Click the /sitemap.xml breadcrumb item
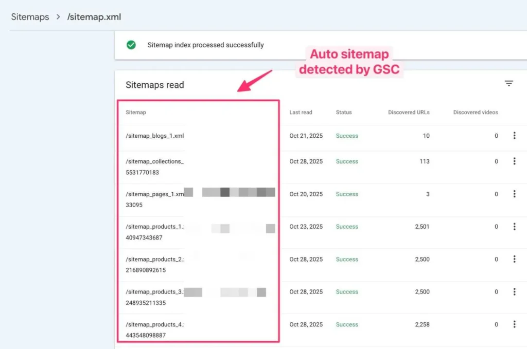This screenshot has height=349, width=527. coord(94,17)
